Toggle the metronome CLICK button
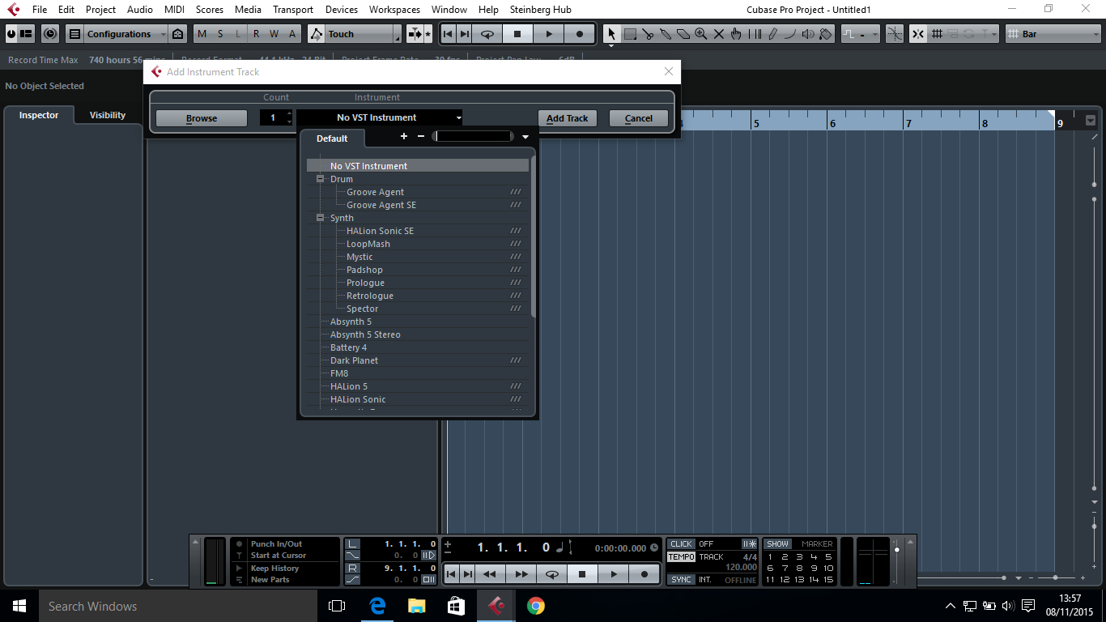This screenshot has width=1106, height=622. pos(681,544)
